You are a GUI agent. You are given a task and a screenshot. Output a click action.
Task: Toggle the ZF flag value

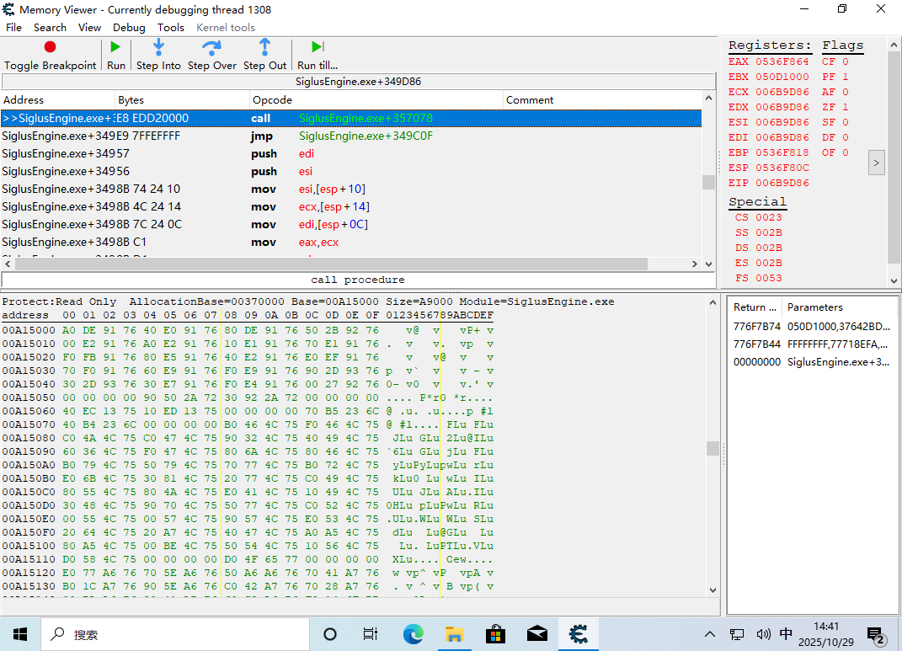tap(846, 108)
